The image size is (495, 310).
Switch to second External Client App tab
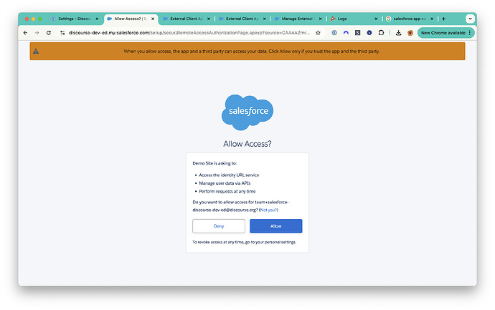coord(242,19)
